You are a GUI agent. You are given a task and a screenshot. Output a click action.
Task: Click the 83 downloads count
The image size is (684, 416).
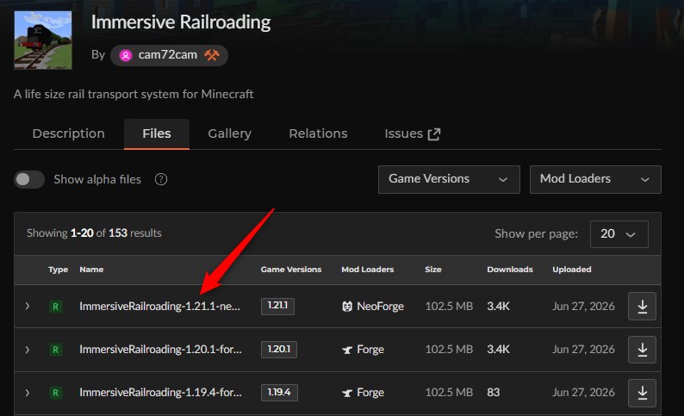[x=494, y=393]
